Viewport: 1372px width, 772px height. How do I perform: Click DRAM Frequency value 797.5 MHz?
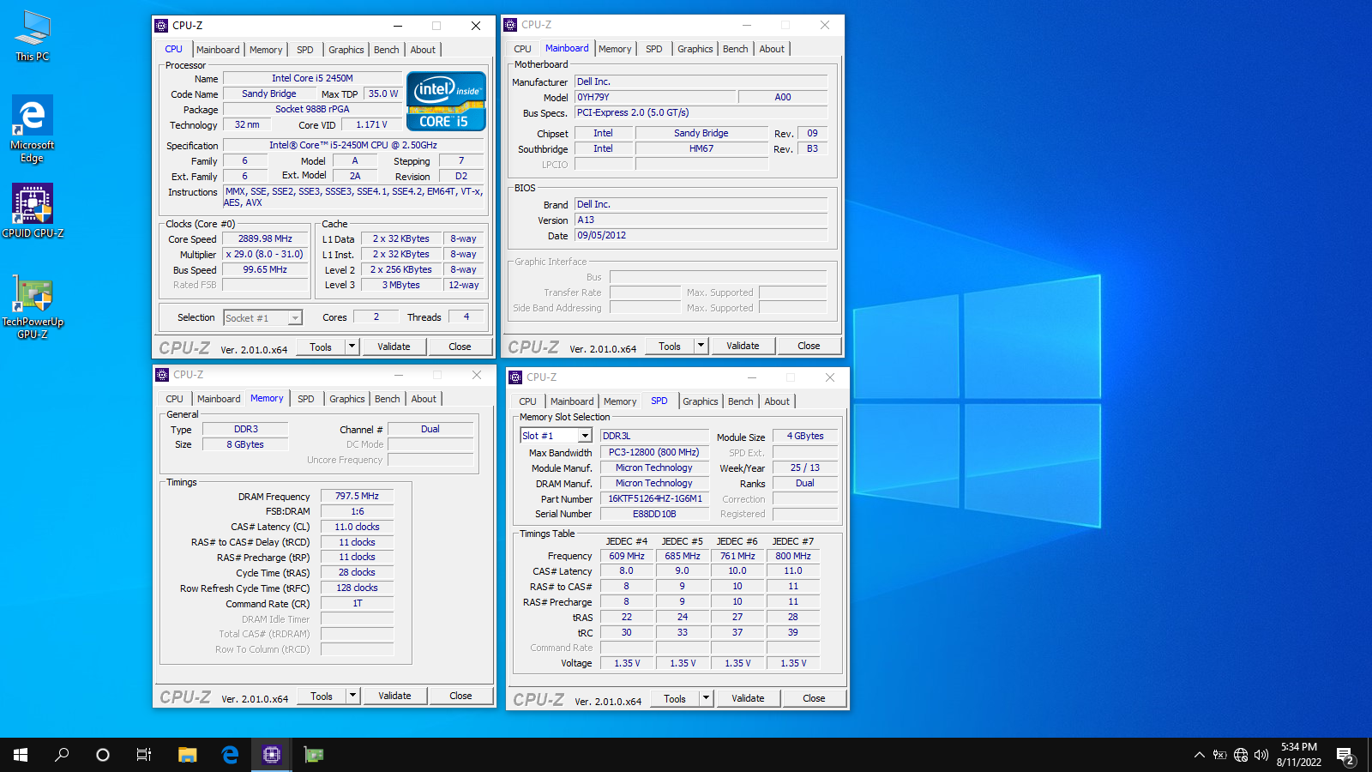click(x=358, y=496)
